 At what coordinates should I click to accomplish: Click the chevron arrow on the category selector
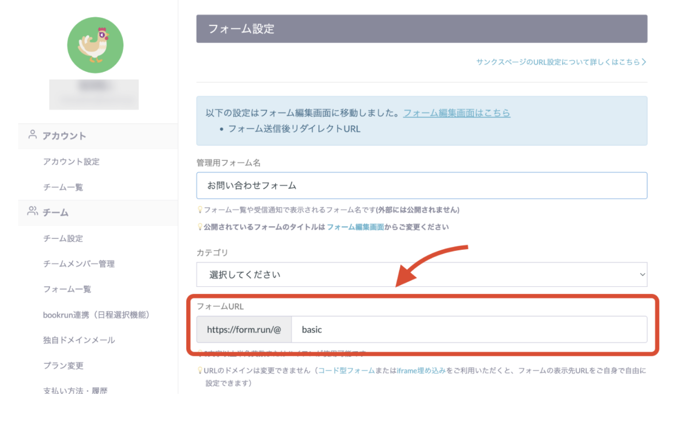tap(642, 274)
